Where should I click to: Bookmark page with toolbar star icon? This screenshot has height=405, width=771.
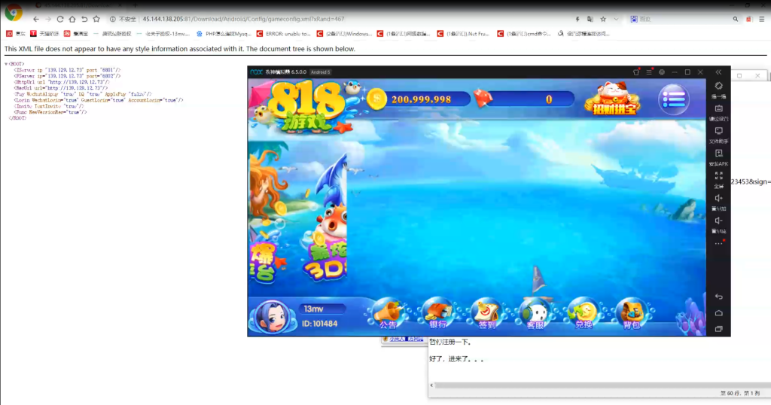coord(96,19)
